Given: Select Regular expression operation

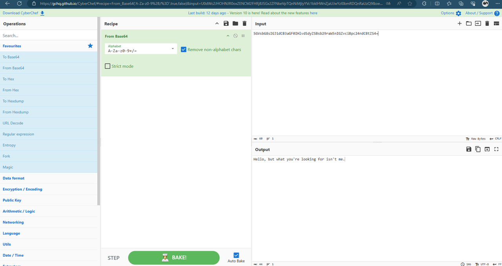Looking at the screenshot, I should point(49,134).
